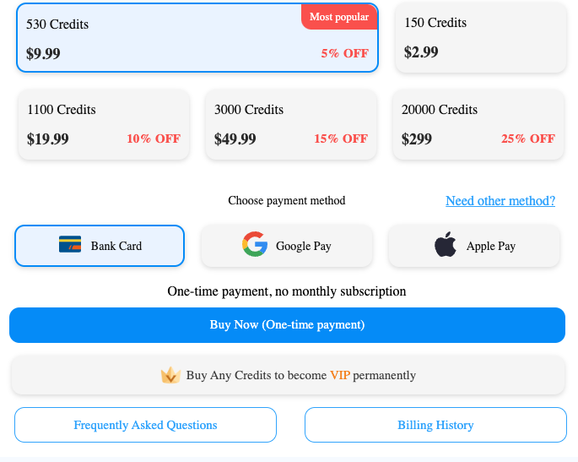The image size is (578, 462).
Task: Click the VIP crown icon
Action: 170,375
